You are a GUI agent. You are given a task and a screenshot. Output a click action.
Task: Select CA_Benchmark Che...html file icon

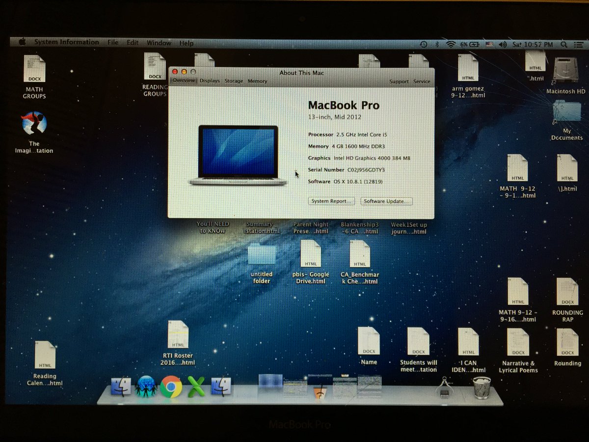[x=360, y=253]
